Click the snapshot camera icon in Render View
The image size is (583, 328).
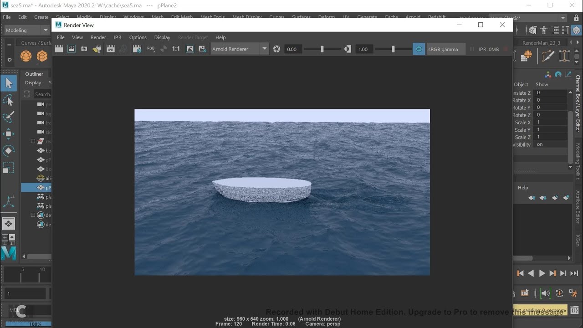pos(84,49)
